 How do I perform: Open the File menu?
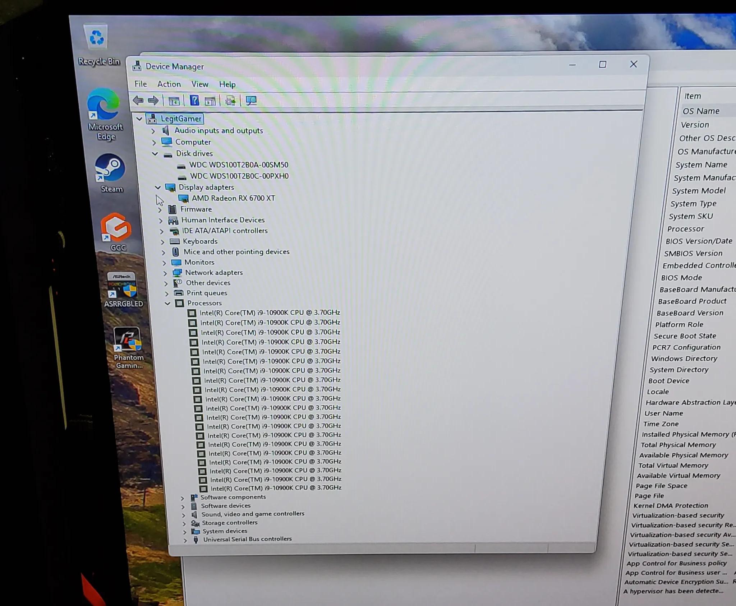point(141,84)
